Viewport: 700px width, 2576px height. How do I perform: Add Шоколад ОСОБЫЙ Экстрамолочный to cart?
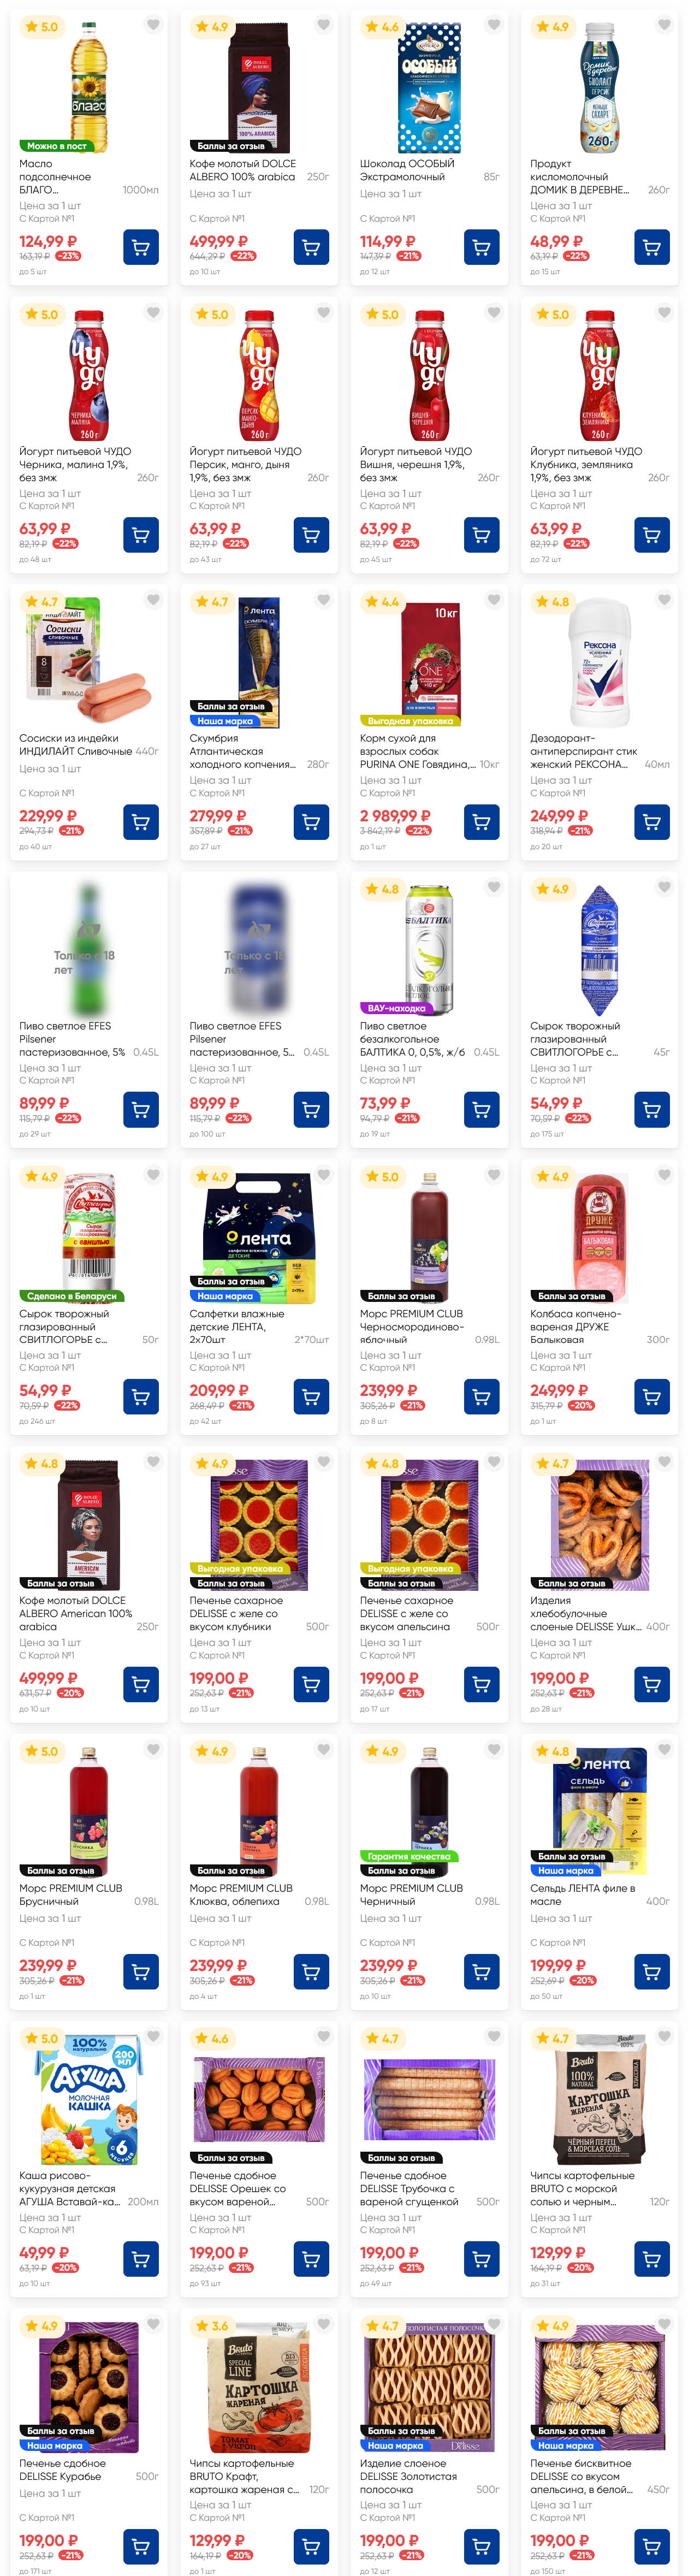click(482, 248)
